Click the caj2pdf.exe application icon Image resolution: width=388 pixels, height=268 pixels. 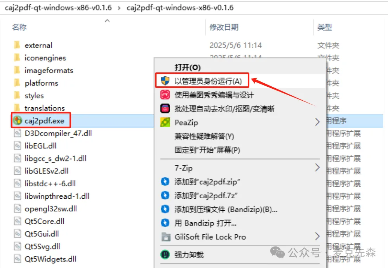tap(17, 120)
